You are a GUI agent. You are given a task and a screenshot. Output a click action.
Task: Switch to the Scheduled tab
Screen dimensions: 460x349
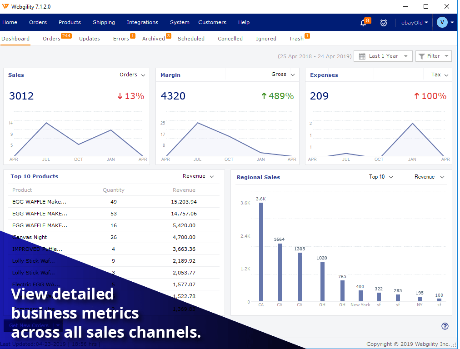[x=191, y=39]
